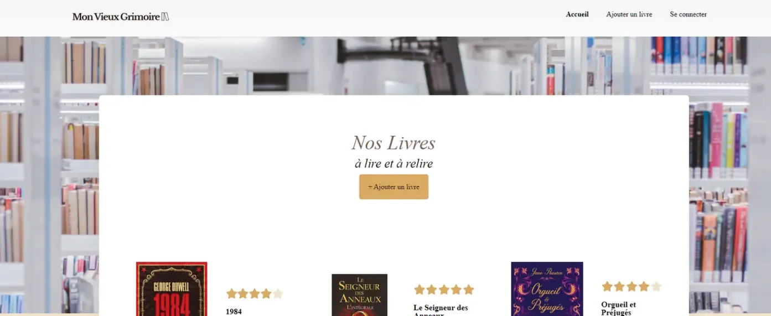
Task: Select the Le Seigneur des Anneaux title
Action: pos(441,310)
